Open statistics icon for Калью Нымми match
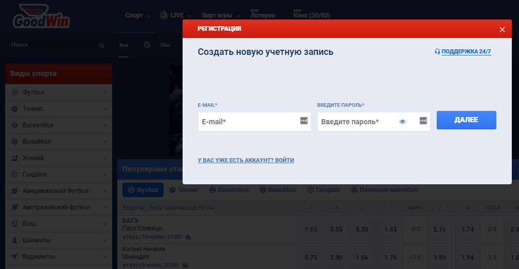 (x=185, y=265)
